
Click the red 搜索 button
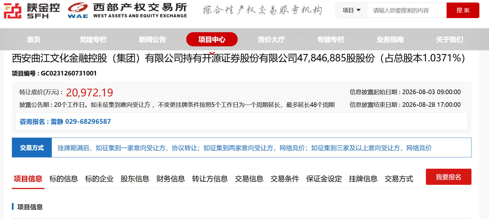463,10
